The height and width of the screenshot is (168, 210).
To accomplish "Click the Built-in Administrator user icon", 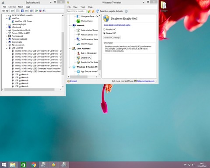I will pyautogui.click(x=78, y=53).
